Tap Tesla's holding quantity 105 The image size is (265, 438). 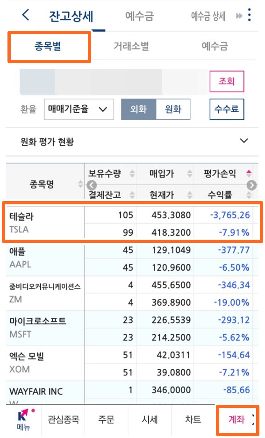pyautogui.click(x=125, y=215)
